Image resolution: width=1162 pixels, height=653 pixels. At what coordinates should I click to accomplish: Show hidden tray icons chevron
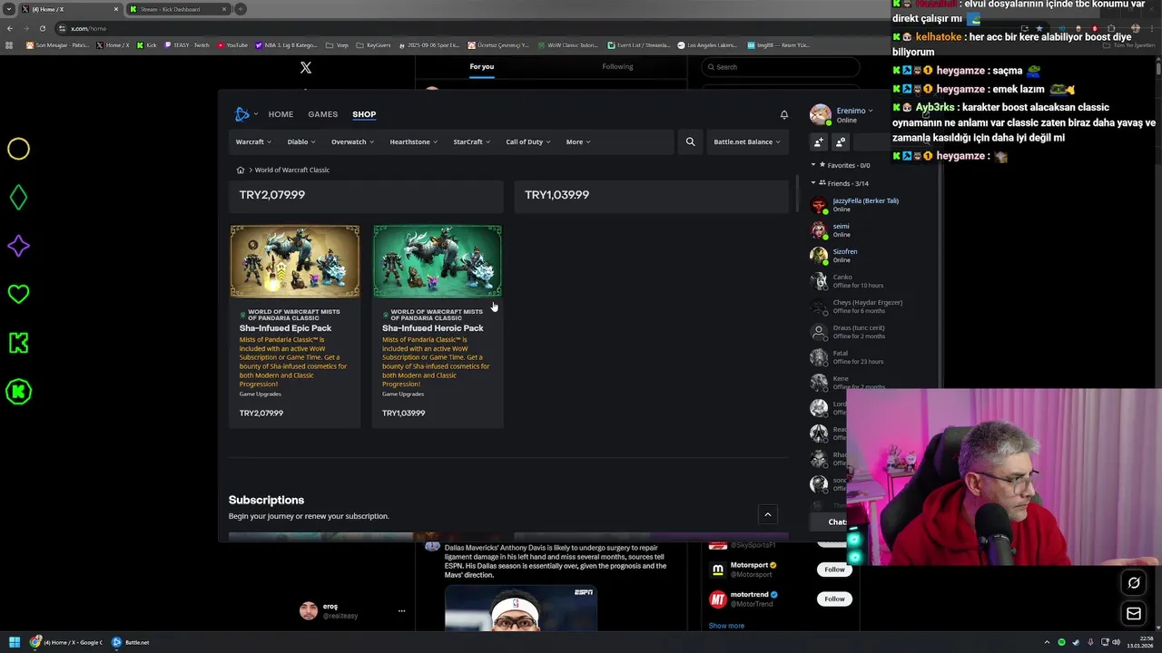pos(1047,642)
